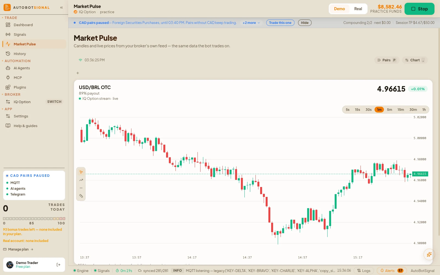The width and height of the screenshot is (440, 275).
Task: Open the Manage plan link
Action: (18, 249)
